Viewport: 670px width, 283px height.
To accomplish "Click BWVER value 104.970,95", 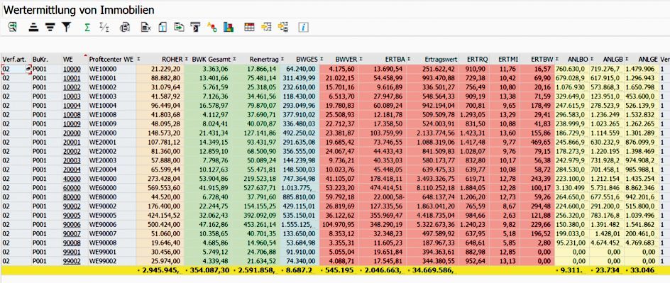I will [x=339, y=224].
